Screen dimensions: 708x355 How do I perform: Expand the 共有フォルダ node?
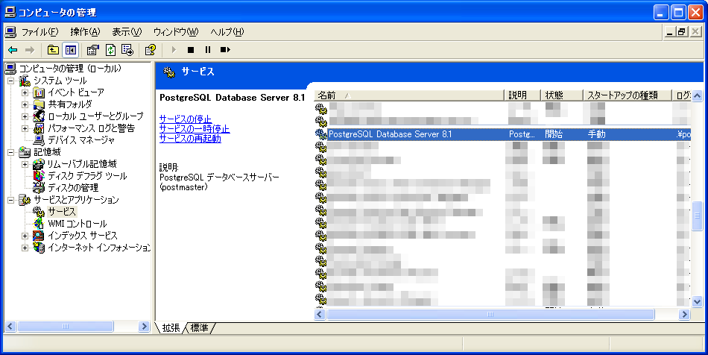click(x=25, y=104)
